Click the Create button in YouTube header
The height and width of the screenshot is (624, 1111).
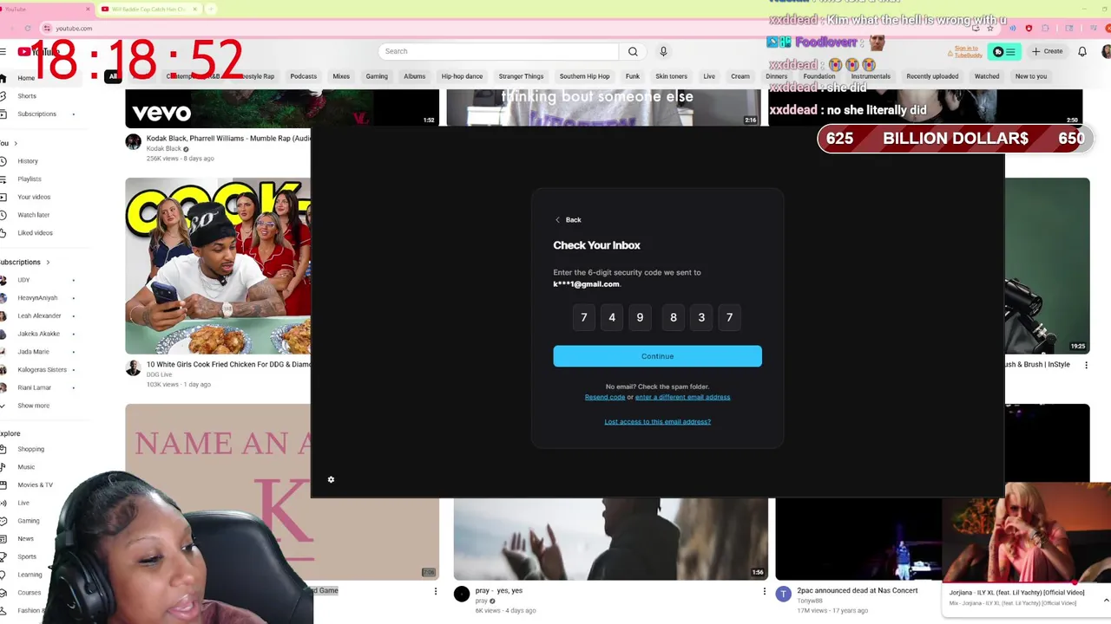point(1047,51)
